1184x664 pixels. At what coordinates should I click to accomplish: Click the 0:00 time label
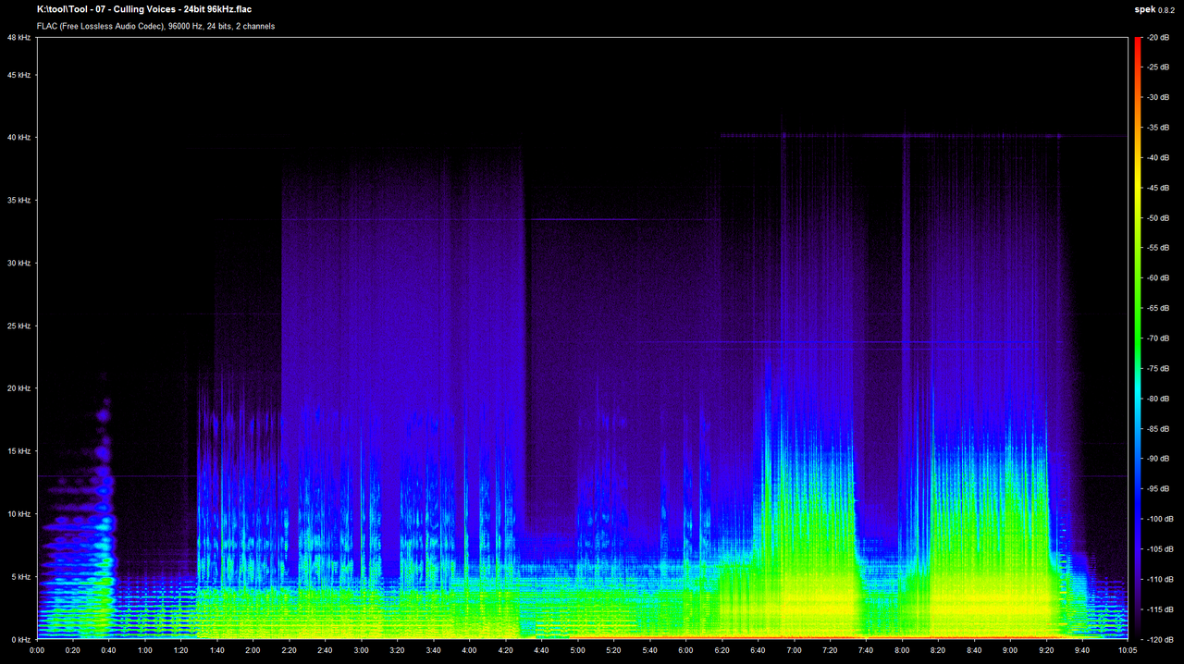click(37, 651)
